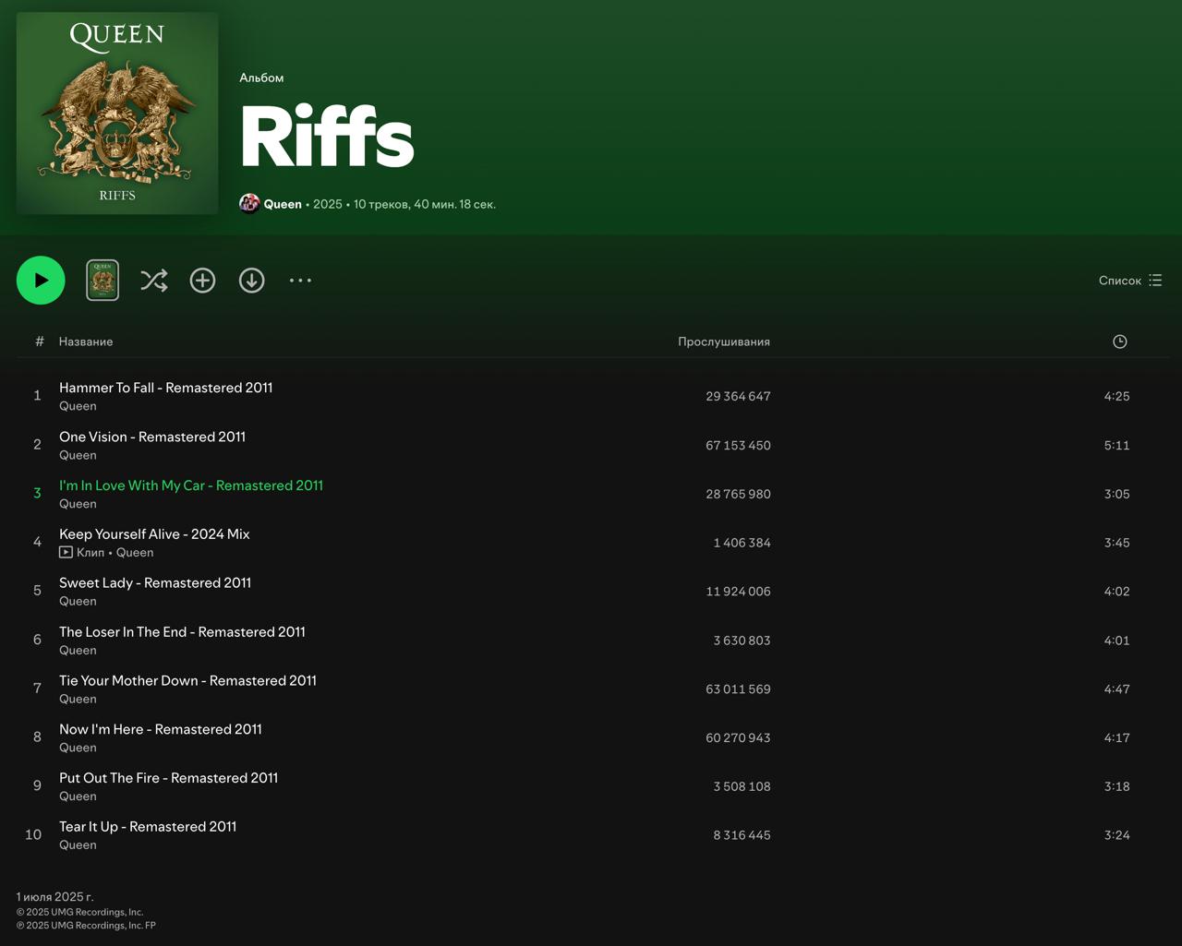Open the Список view options dropdown
Image resolution: width=1182 pixels, height=946 pixels.
pyautogui.click(x=1130, y=281)
